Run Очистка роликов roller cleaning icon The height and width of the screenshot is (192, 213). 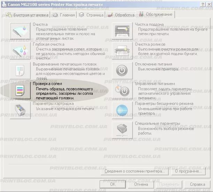coord(122,51)
